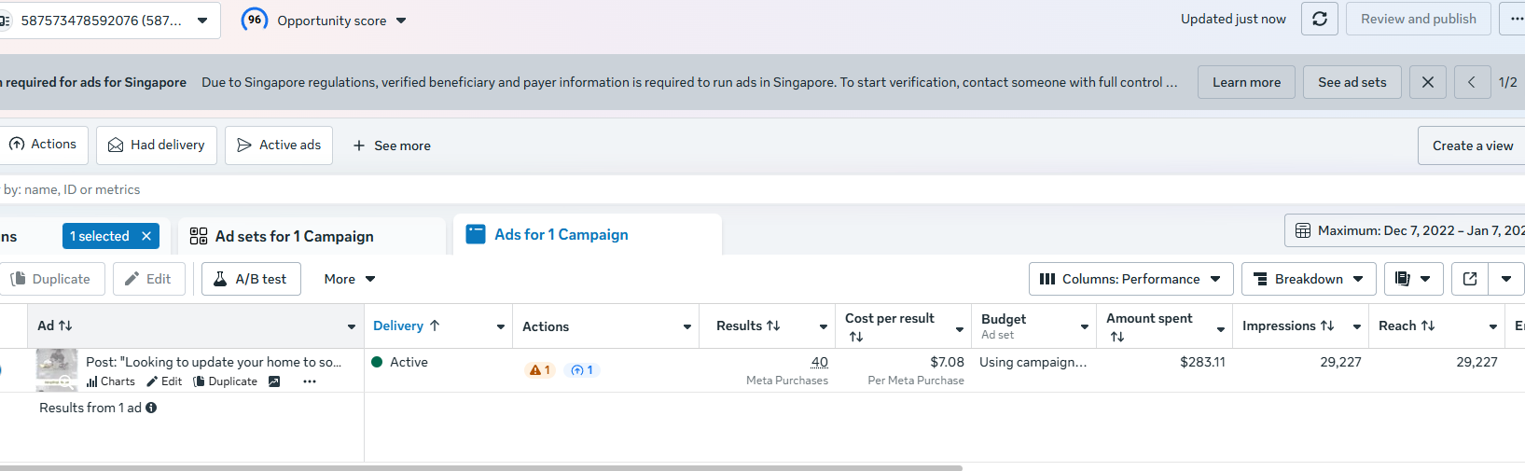Viewport: 1525px width, 471px height.
Task: Click the export table data icon
Action: click(1470, 279)
